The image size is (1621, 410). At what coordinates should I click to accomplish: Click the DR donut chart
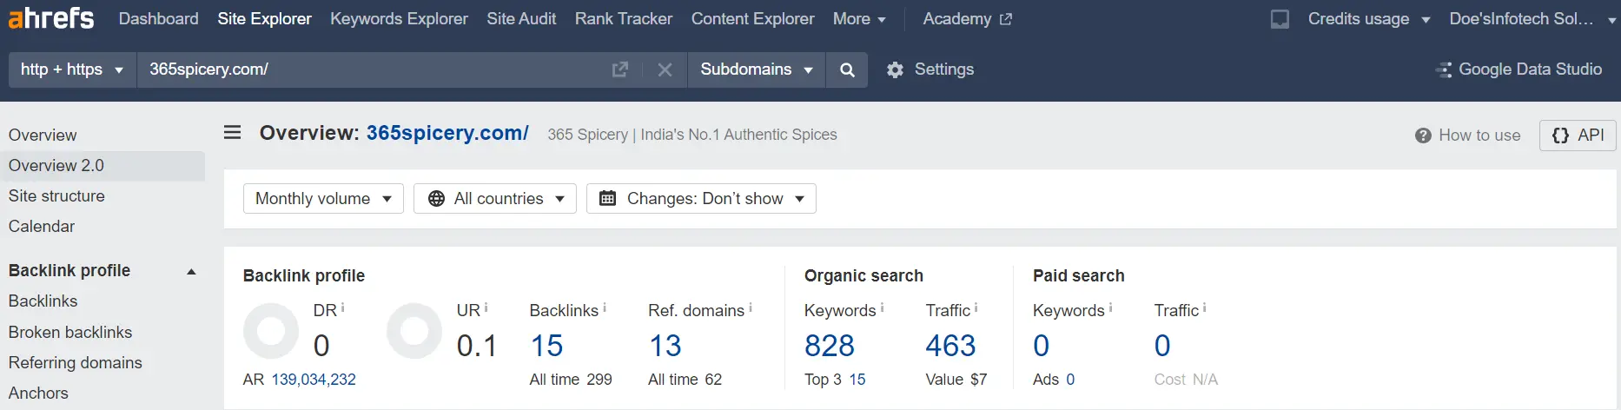coord(271,331)
